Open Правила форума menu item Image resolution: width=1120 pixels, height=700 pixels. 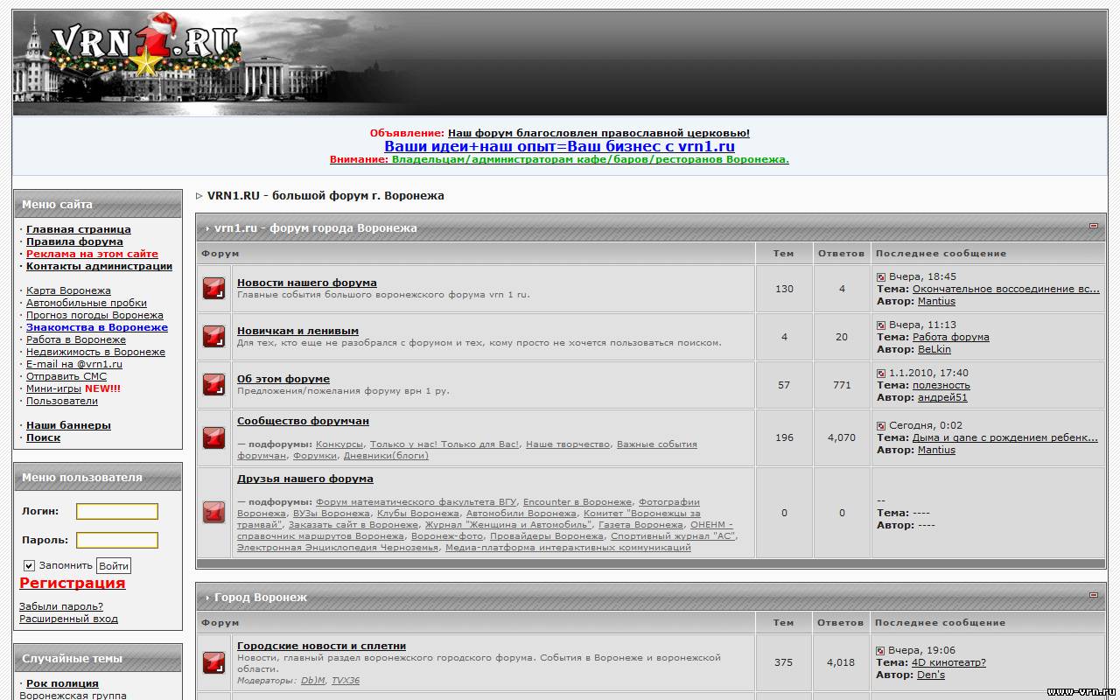pos(74,241)
